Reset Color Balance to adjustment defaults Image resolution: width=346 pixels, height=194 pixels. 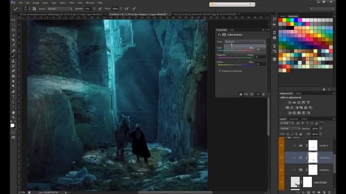pyautogui.click(x=252, y=94)
